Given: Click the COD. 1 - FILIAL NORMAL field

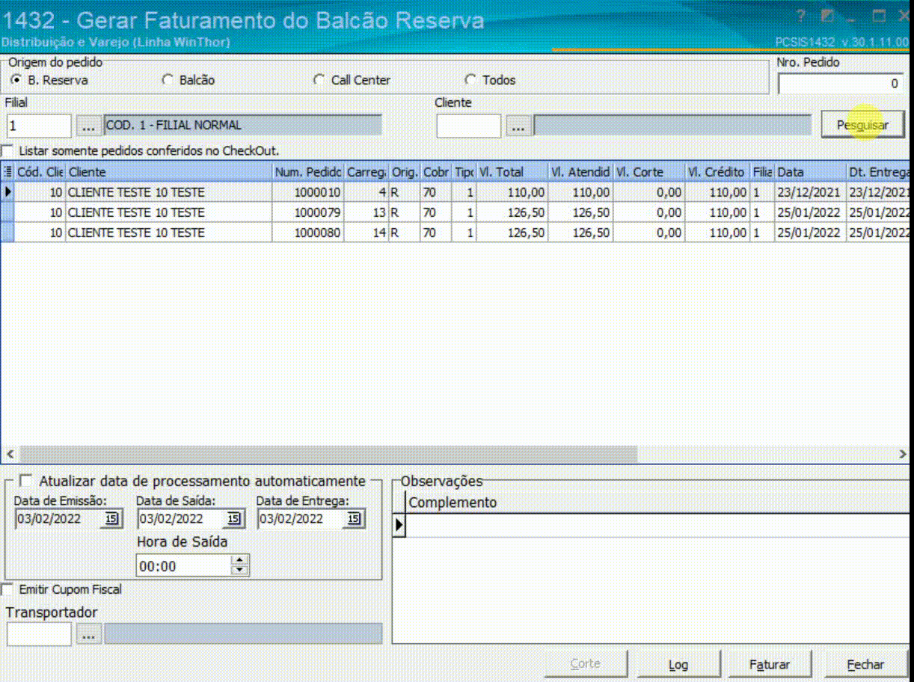Looking at the screenshot, I should tap(243, 126).
